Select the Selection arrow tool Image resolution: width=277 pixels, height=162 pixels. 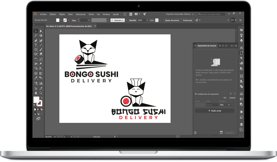point(36,31)
